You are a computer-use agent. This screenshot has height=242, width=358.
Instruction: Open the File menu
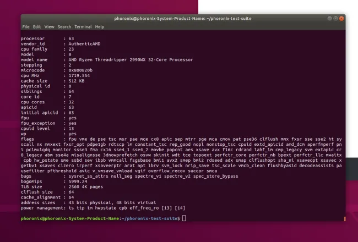tap(26, 27)
